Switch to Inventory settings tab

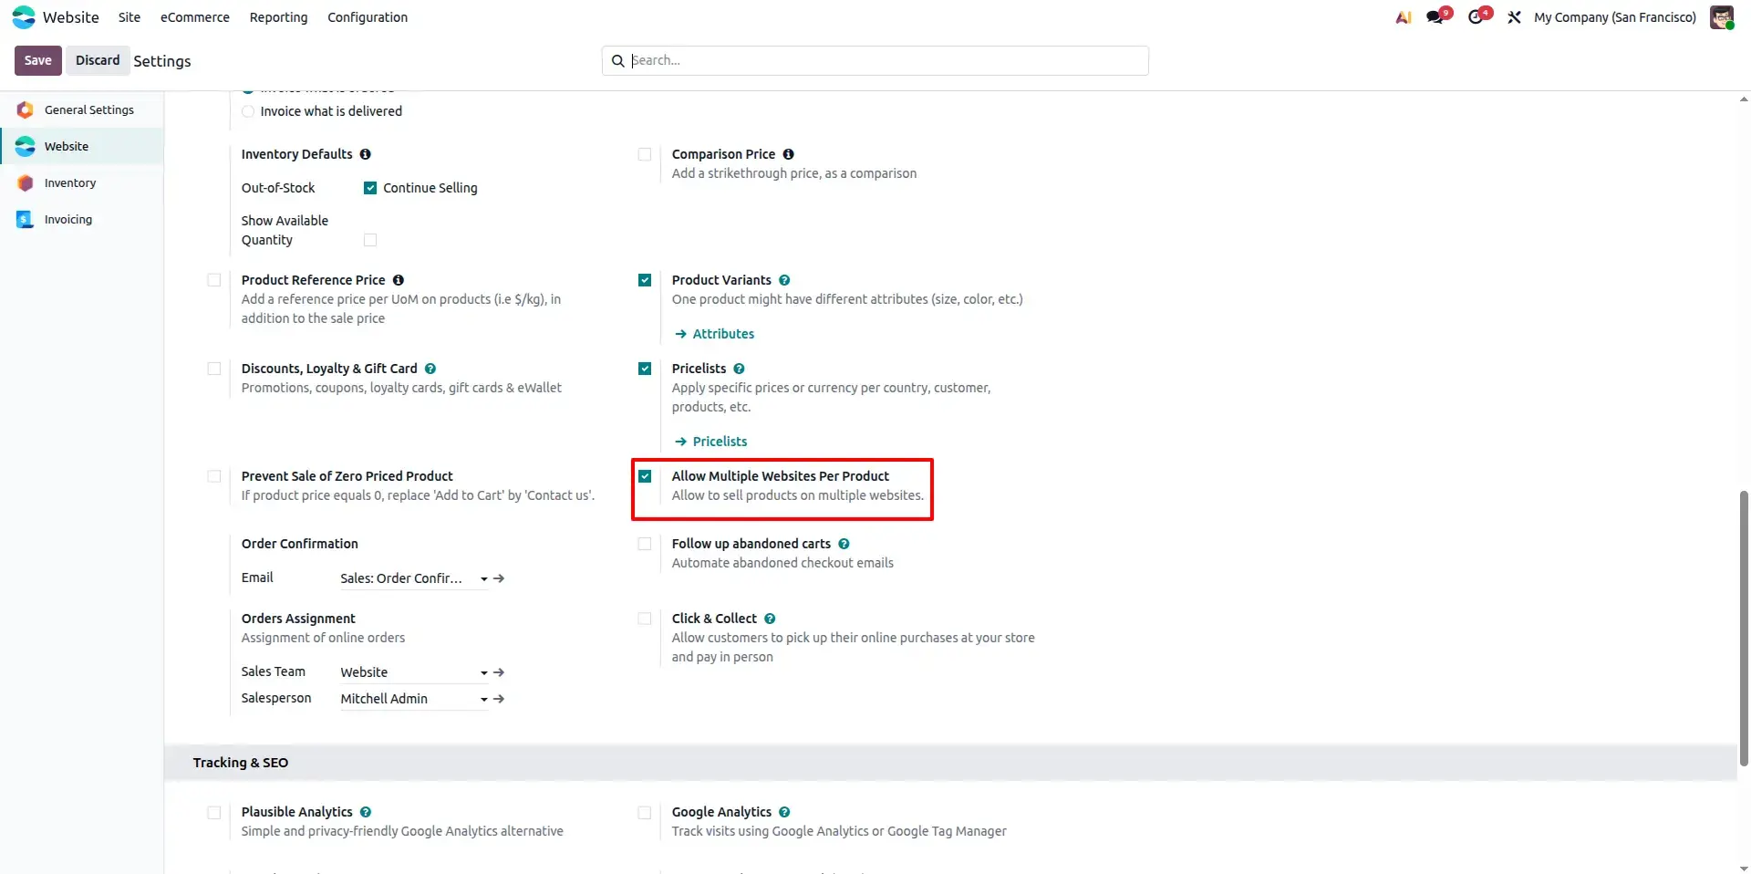pyautogui.click(x=82, y=182)
